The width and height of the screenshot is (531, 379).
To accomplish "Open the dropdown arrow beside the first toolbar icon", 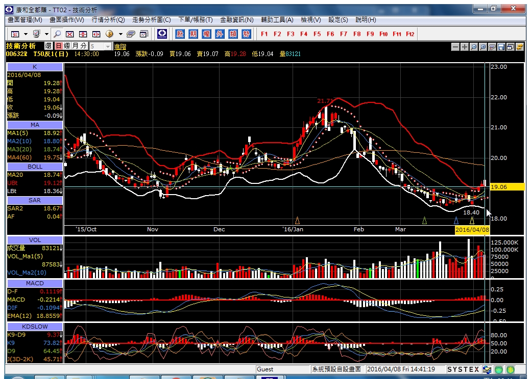I will (x=26, y=34).
